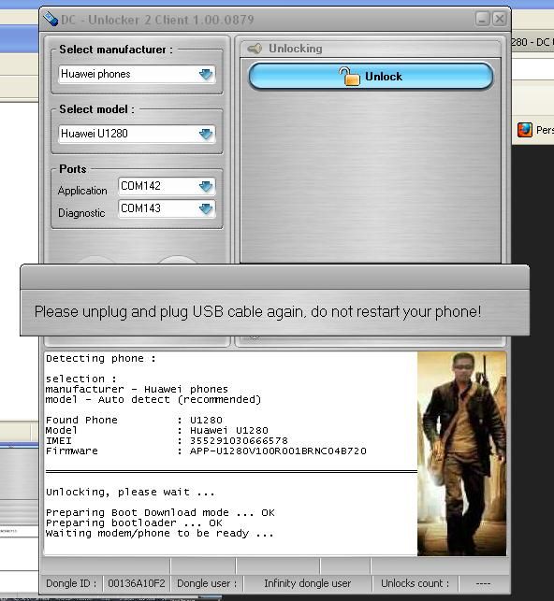Click 'model - Auto detect (recommended)' log line
This screenshot has height=601, width=554.
[x=153, y=400]
